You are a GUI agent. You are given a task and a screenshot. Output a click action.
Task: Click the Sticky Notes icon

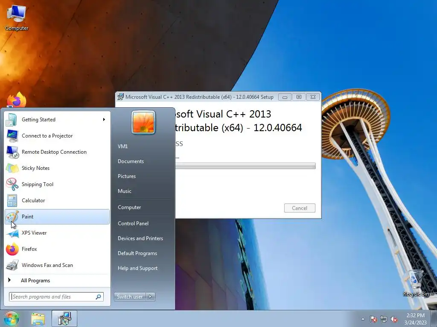pyautogui.click(x=12, y=168)
